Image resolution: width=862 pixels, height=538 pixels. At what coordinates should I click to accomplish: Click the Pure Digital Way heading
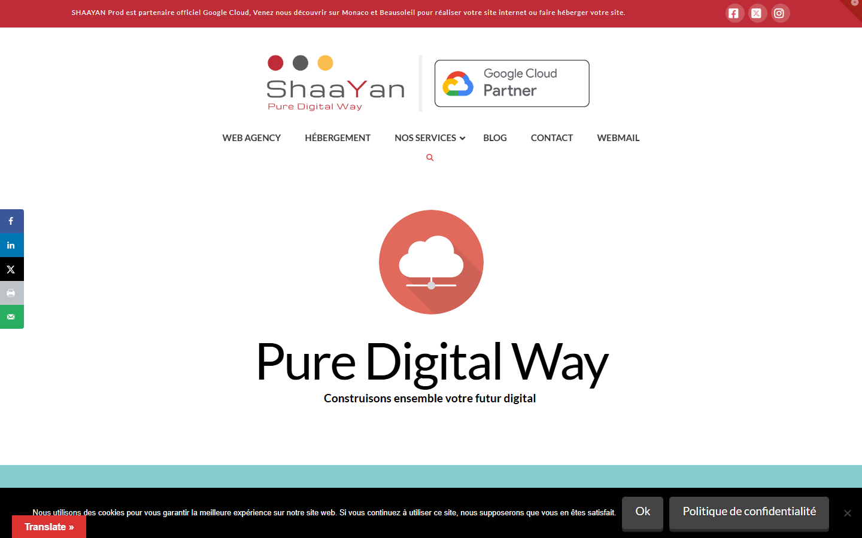432,362
